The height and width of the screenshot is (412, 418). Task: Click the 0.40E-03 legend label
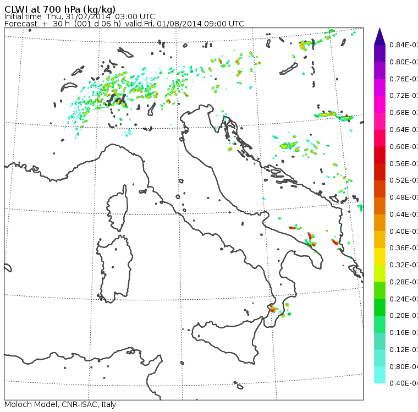click(x=404, y=231)
